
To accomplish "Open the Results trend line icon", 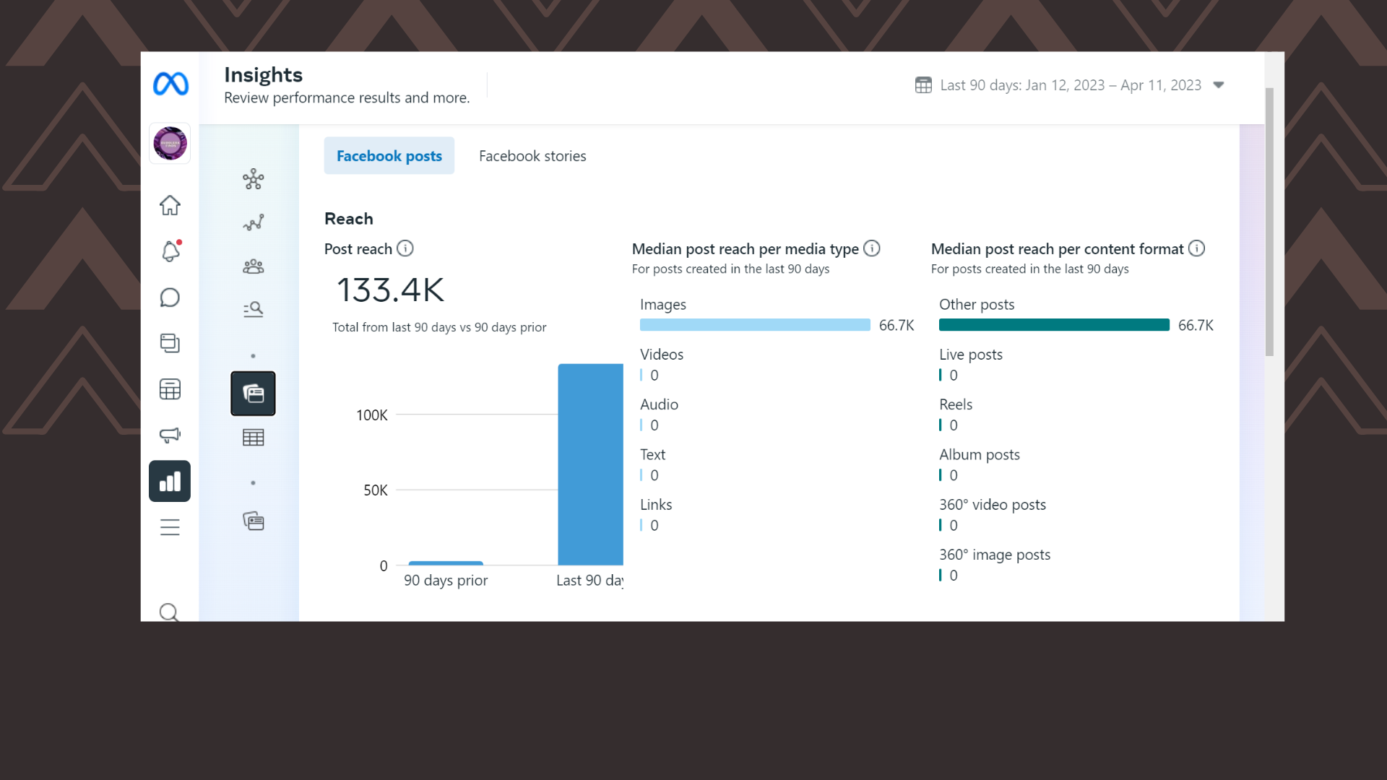I will point(253,222).
